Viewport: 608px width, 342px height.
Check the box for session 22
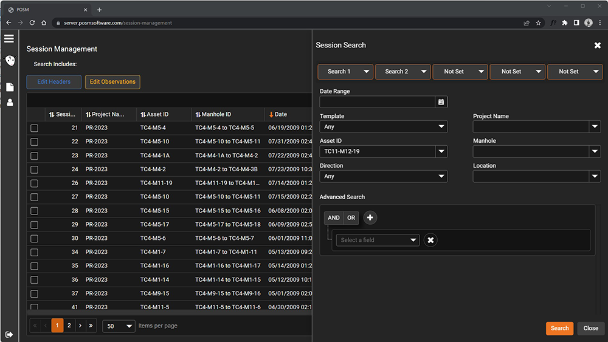click(35, 142)
